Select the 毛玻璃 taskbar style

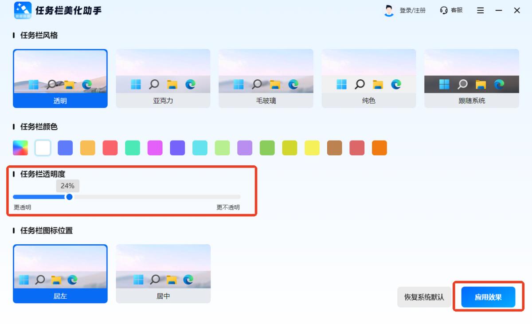(265, 78)
